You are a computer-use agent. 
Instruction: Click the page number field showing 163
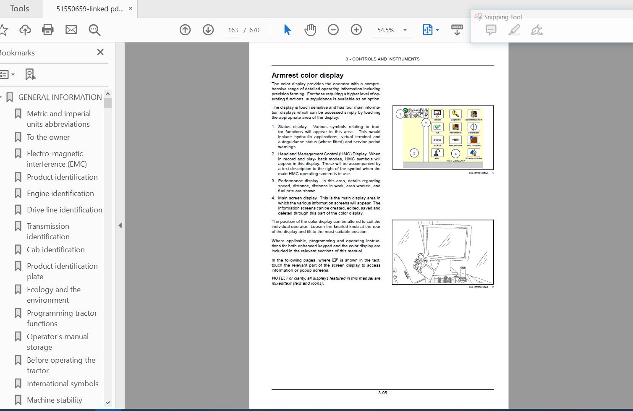(233, 30)
